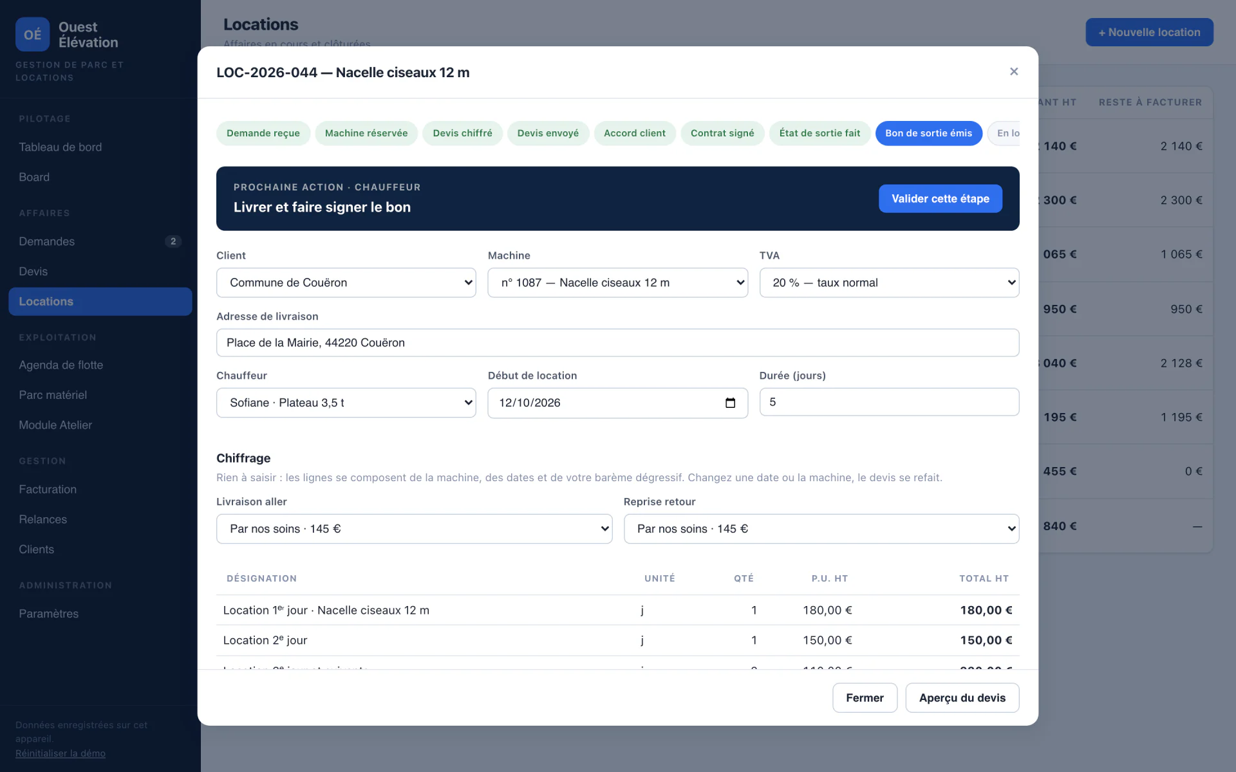The width and height of the screenshot is (1236, 772).
Task: Open Aperçu du devis
Action: [x=962, y=698]
